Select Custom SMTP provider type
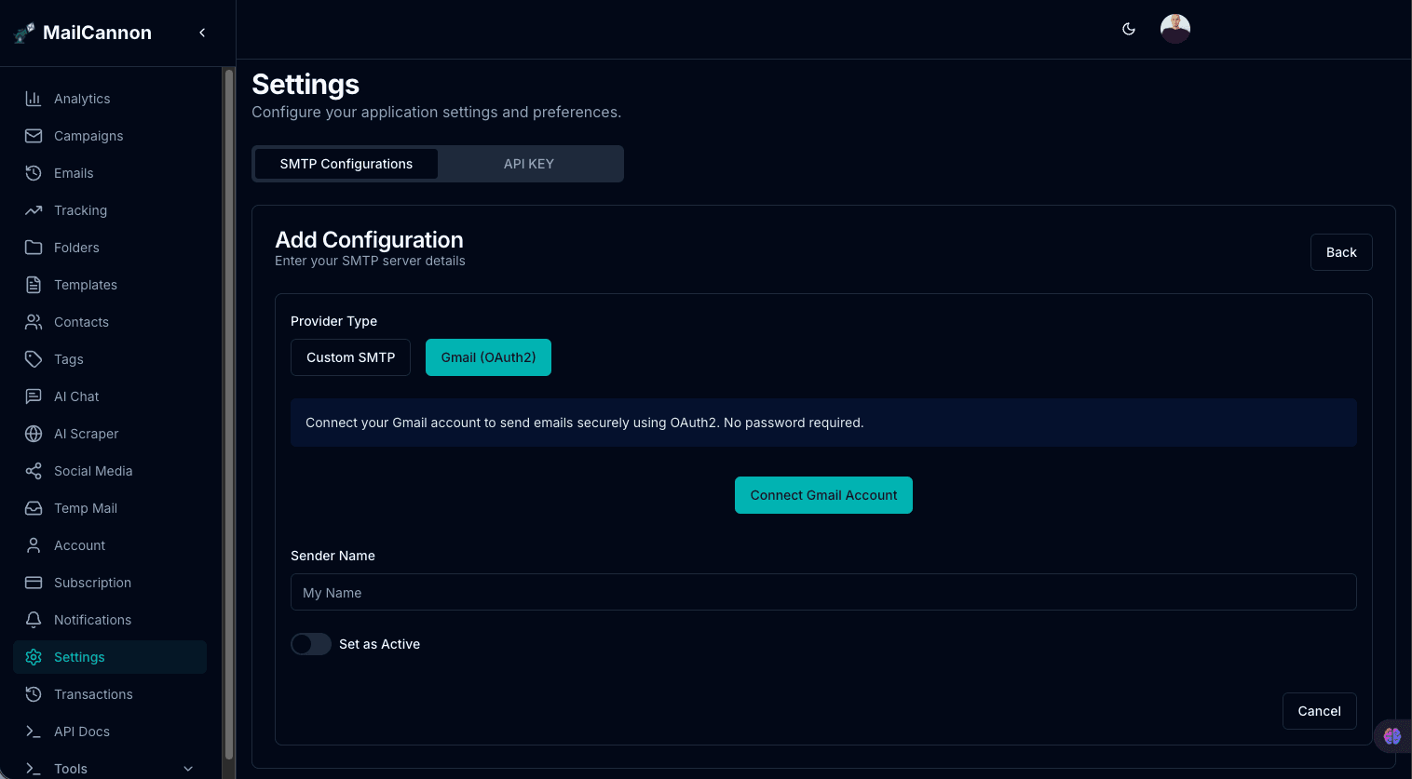1412x779 pixels. (350, 357)
